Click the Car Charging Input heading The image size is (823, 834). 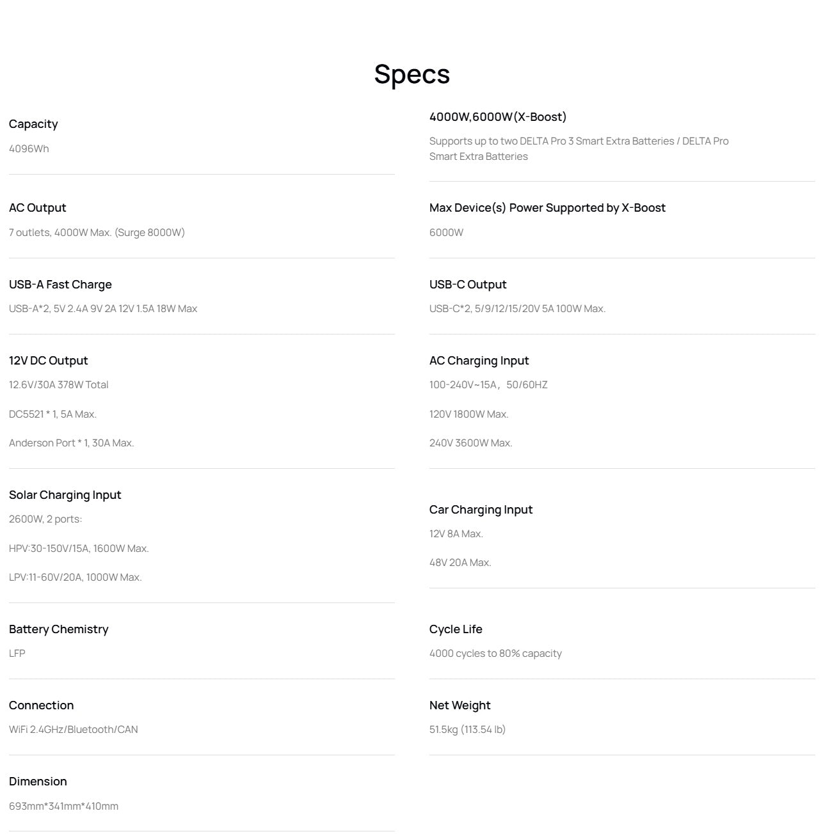(x=481, y=510)
